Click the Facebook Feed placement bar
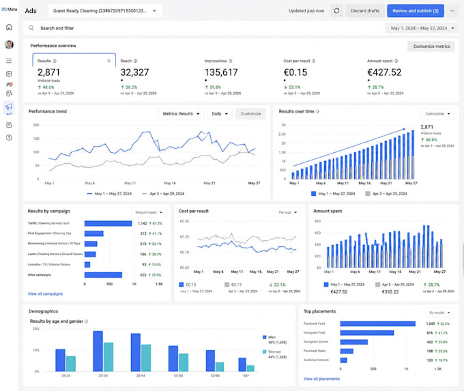464x391 pixels. coord(377,324)
